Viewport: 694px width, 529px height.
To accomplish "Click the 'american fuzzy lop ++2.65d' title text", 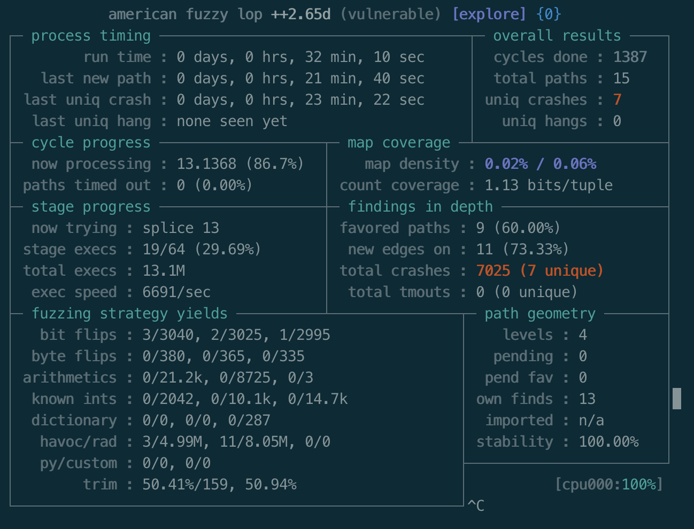I will (220, 14).
